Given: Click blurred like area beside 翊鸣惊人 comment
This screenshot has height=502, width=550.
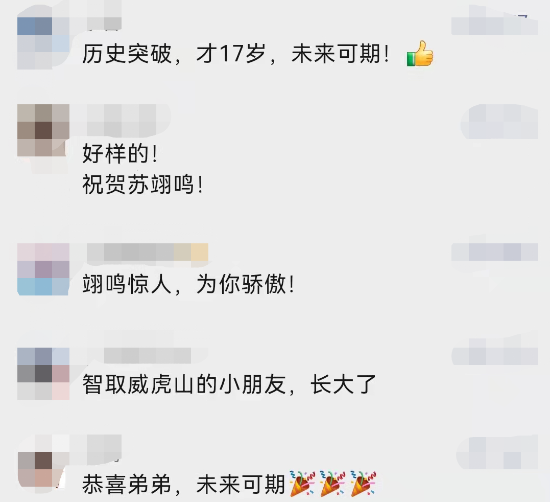Looking at the screenshot, I should tap(494, 252).
